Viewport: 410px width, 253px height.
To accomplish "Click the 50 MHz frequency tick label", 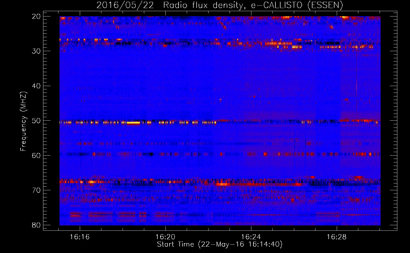I will pyautogui.click(x=36, y=121).
